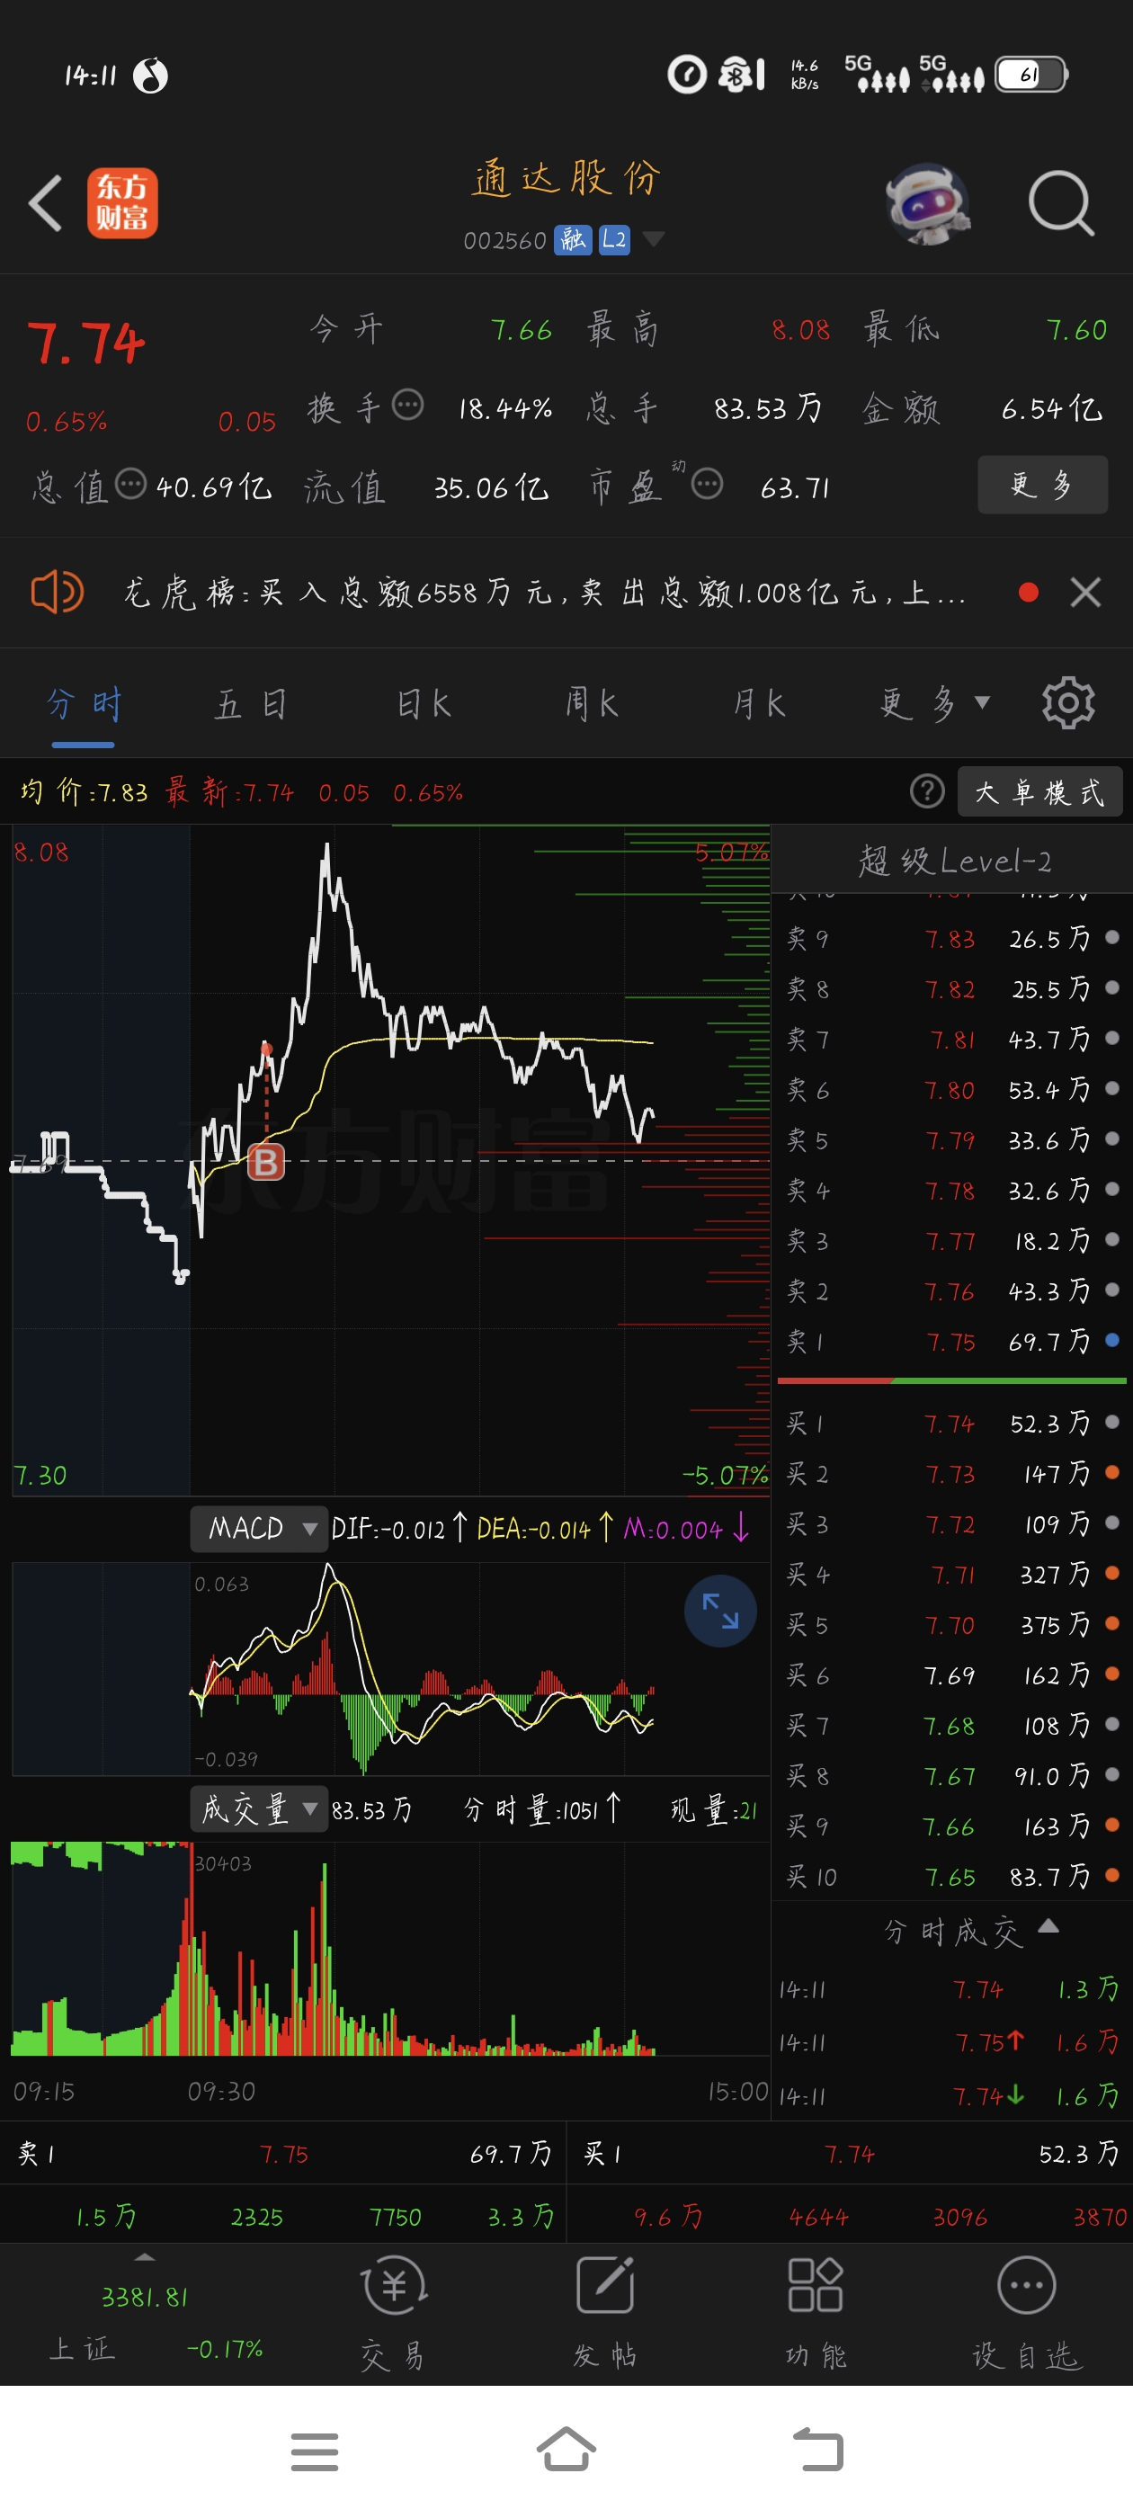Switch to 分时 tab
The height and width of the screenshot is (2518, 1133).
pos(83,704)
